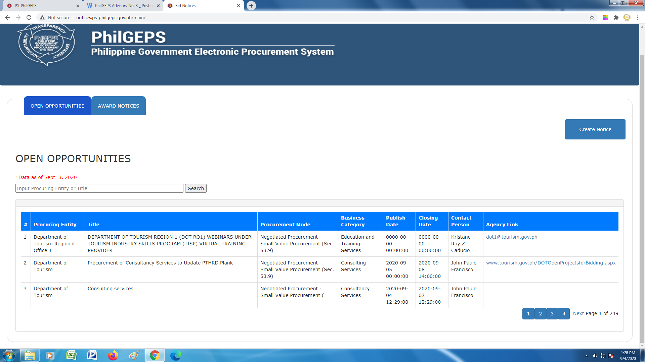The height and width of the screenshot is (362, 645).
Task: Launch Excel from the taskbar
Action: pos(72,355)
